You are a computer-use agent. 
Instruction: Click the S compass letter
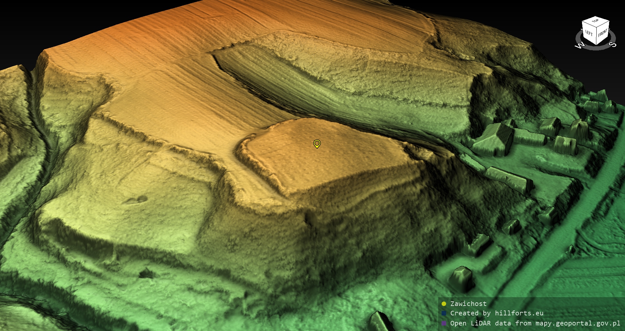pos(613,45)
